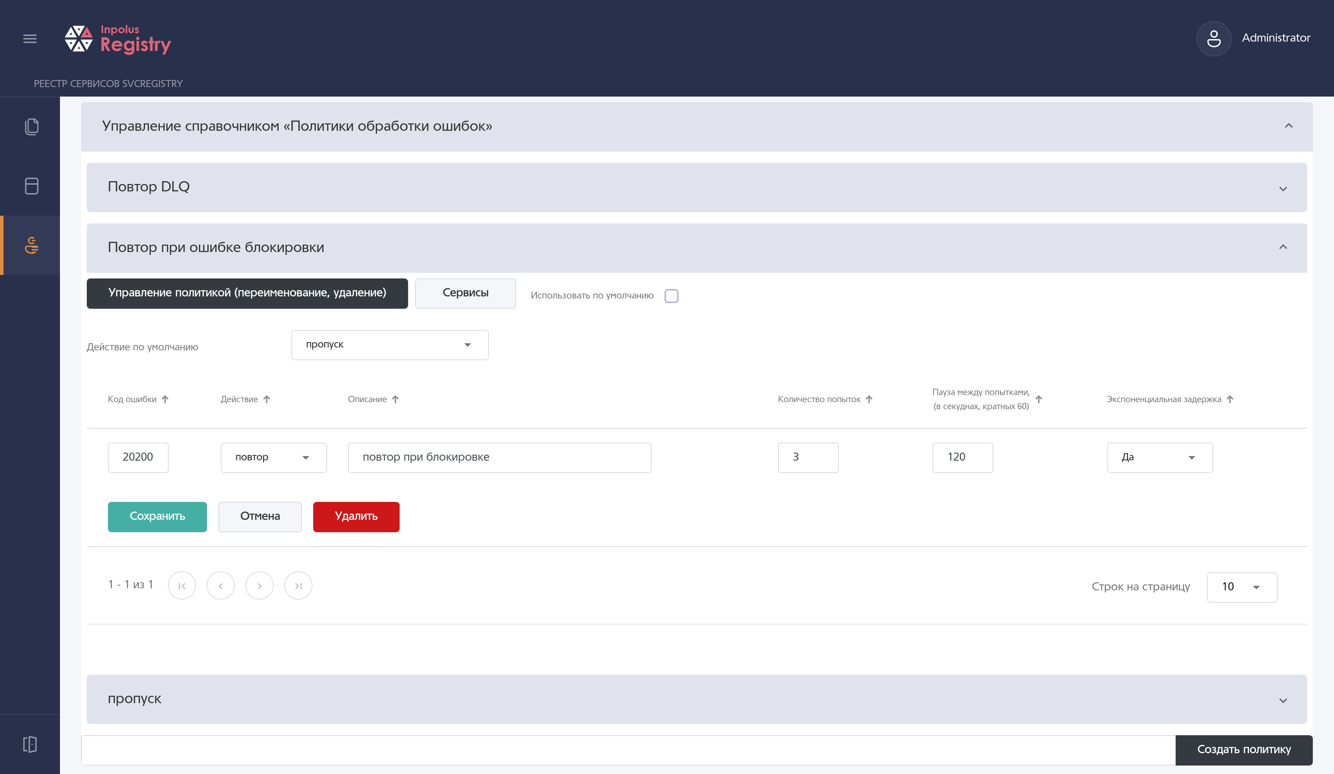Go to the first page of results

[x=182, y=586]
